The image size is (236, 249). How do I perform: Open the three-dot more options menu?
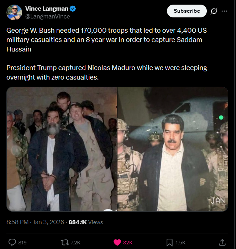click(224, 11)
